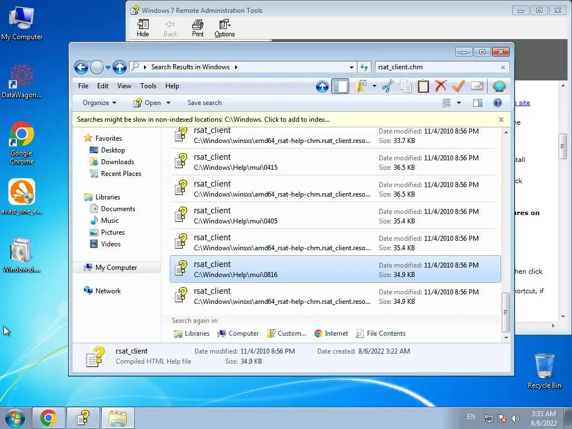This screenshot has height=429, width=572.
Task: Go back with the Explorer back arrow
Action: (x=81, y=67)
